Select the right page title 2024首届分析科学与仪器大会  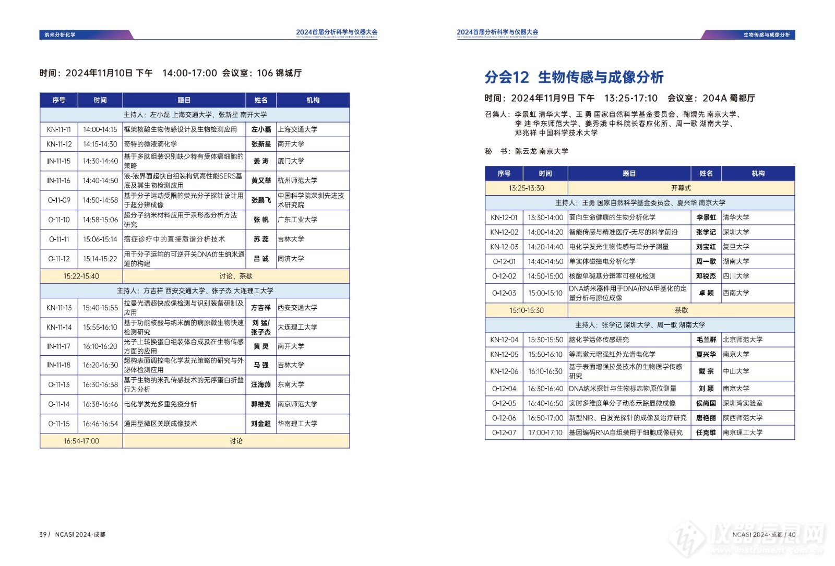pyautogui.click(x=498, y=32)
